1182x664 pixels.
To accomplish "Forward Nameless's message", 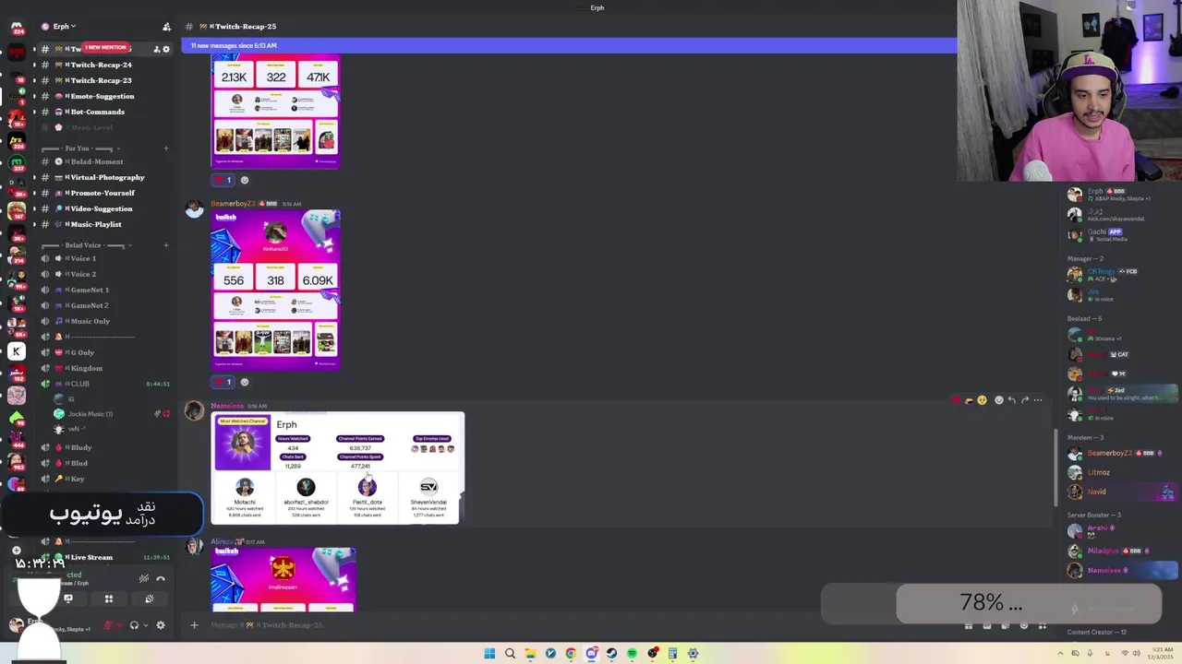I will coord(1024,400).
